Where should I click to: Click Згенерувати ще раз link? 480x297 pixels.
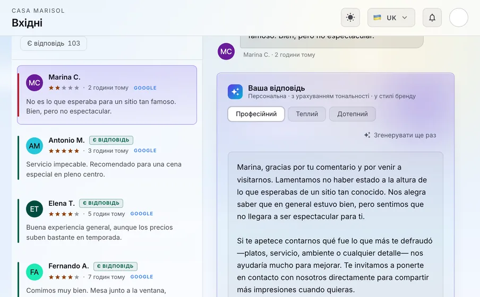click(400, 135)
